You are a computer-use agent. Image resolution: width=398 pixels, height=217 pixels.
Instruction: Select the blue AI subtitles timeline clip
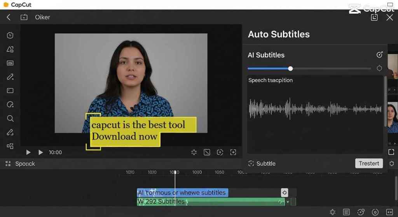[183, 192]
